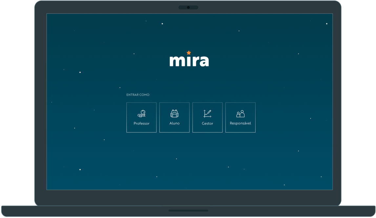Click the laptop webcam at top bezel

pyautogui.click(x=188, y=7)
